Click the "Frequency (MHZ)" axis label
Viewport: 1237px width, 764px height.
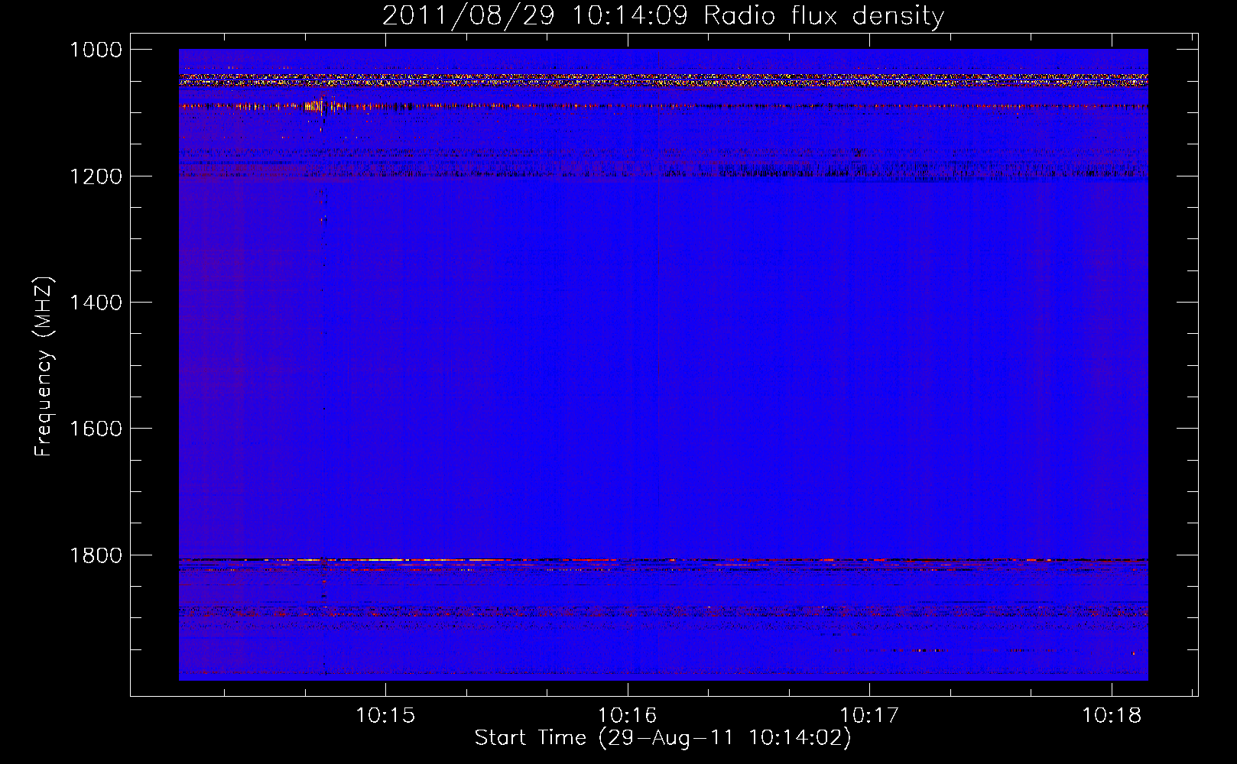[44, 367]
